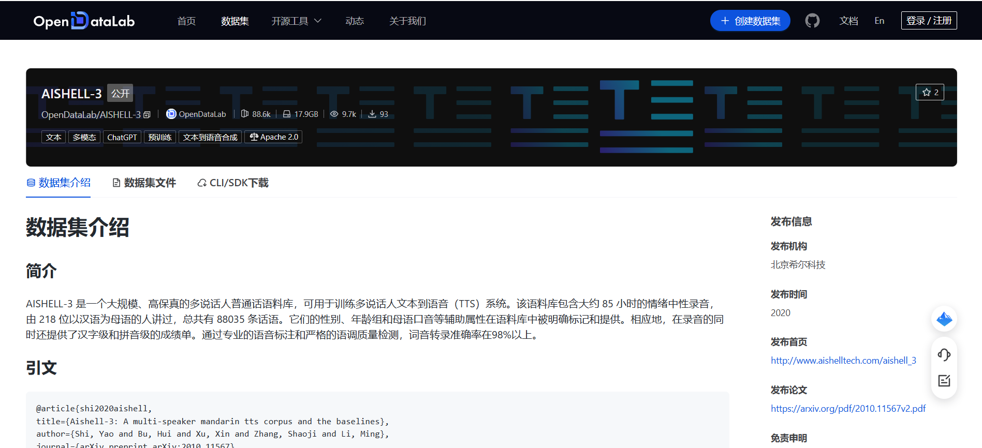Click the Apache 2.0 license tag
The width and height of the screenshot is (982, 448).
click(x=273, y=137)
